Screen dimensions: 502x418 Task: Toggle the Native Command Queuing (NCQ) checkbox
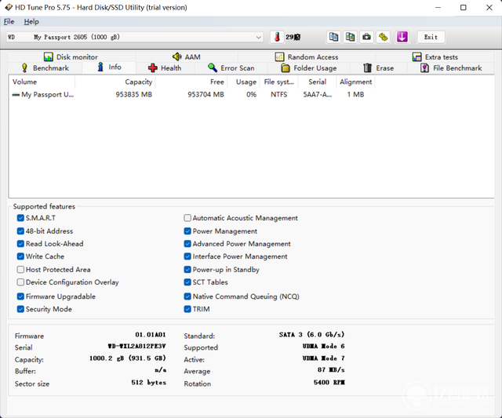pos(187,296)
